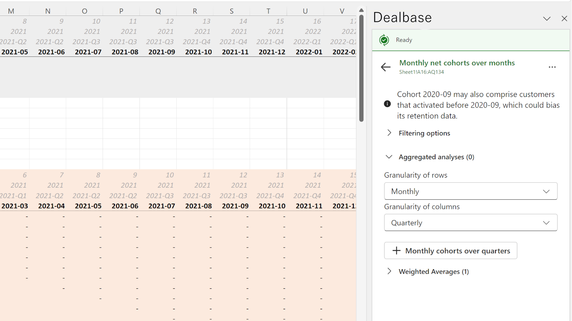572x321 pixels.
Task: Close the Dealbase task pane
Action: pyautogui.click(x=564, y=18)
